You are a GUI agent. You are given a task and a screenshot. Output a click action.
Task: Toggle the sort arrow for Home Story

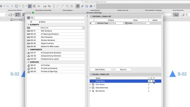point(149,81)
